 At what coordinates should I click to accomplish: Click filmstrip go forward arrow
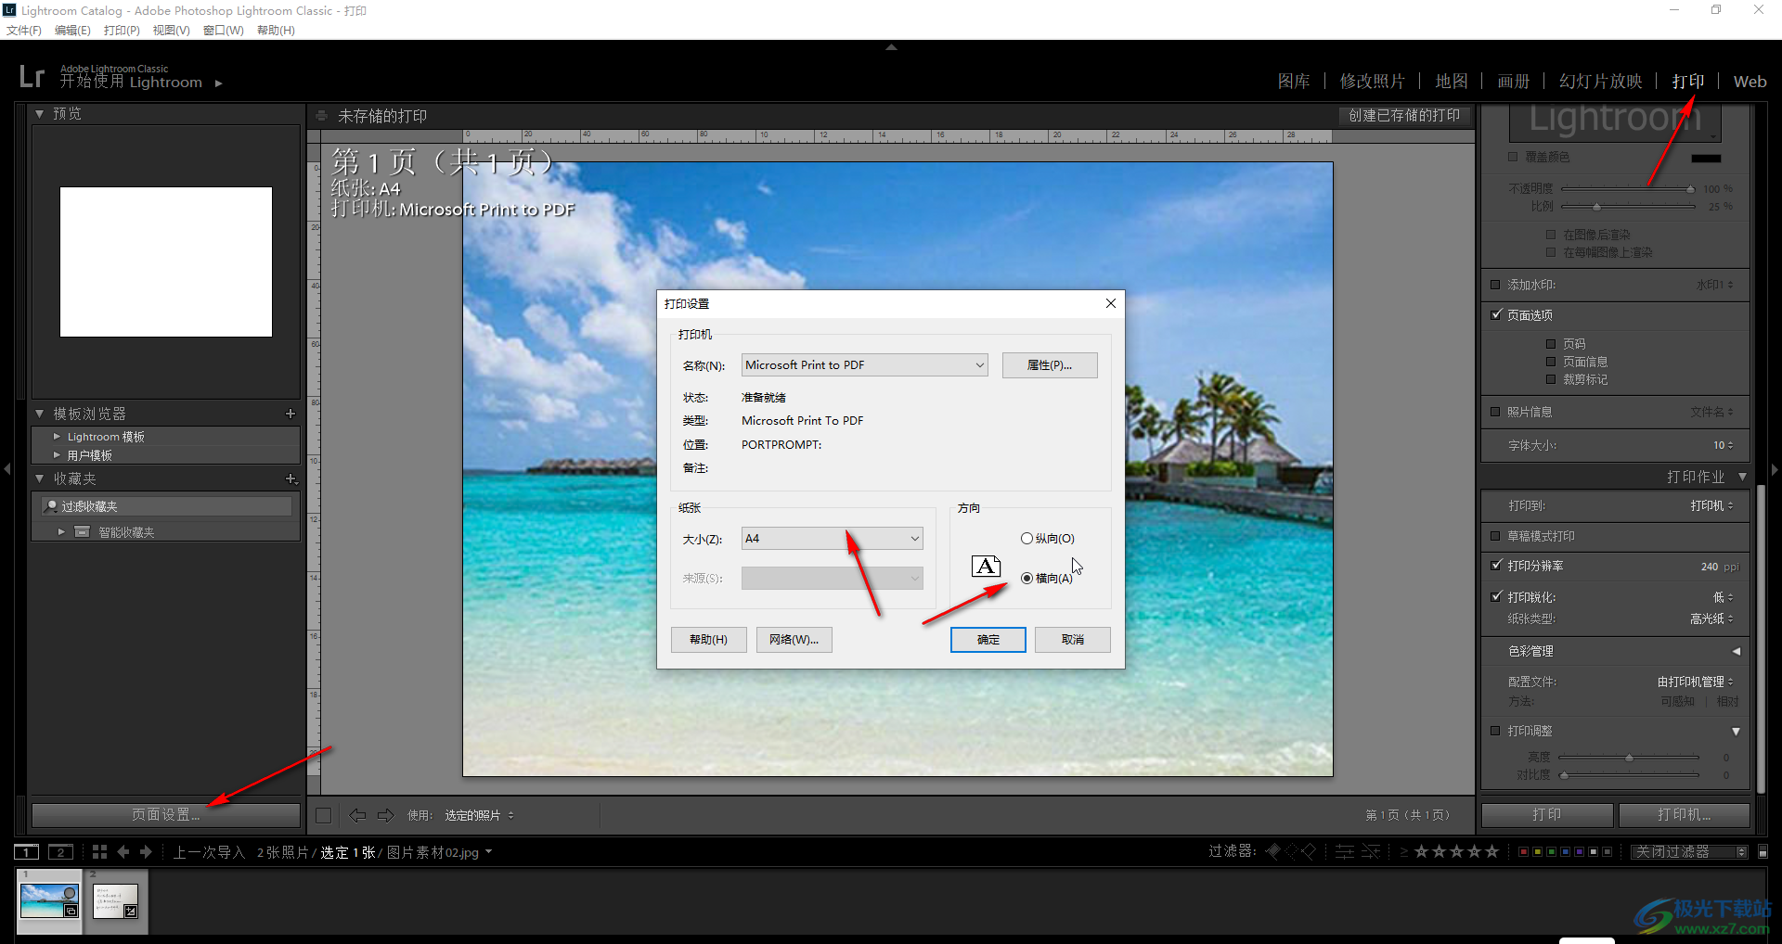pos(146,851)
